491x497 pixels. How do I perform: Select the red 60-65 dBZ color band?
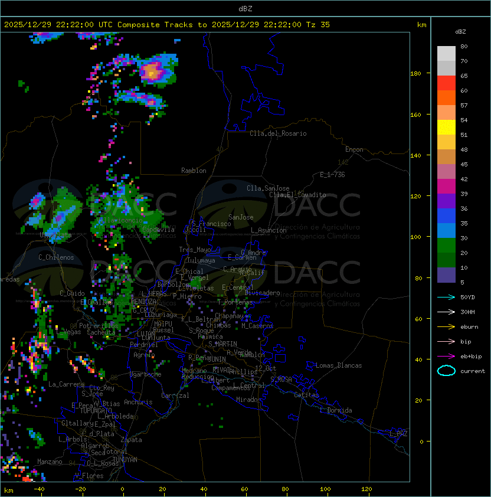(x=446, y=83)
